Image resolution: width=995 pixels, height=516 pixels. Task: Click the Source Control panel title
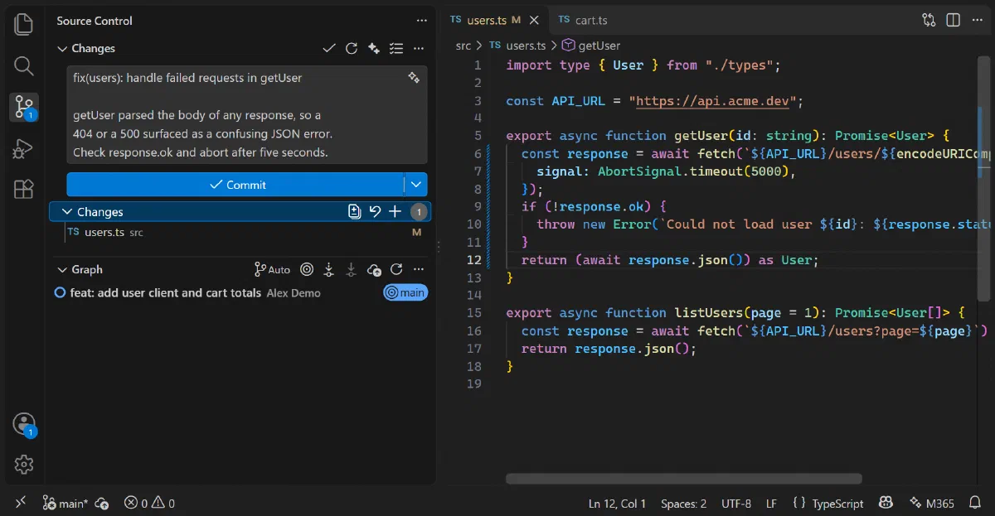tap(95, 21)
